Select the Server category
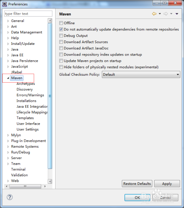Screen dimensions: 184x208 16,158
